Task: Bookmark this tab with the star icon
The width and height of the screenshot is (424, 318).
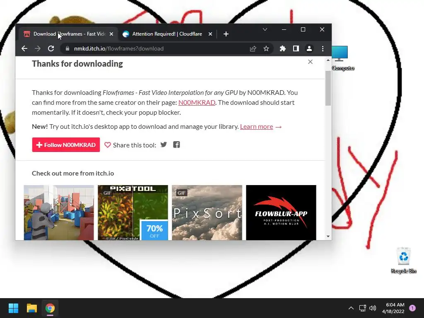Action: pos(266,48)
